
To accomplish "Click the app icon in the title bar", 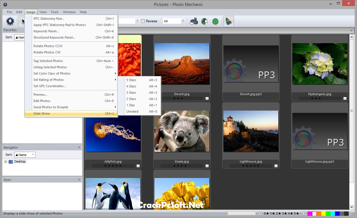I will tap(5, 4).
